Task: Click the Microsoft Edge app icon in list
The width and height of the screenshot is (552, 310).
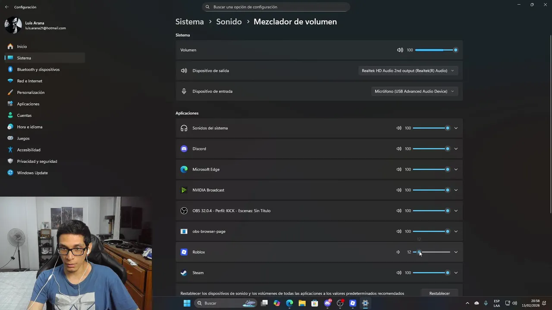Action: coord(184,169)
